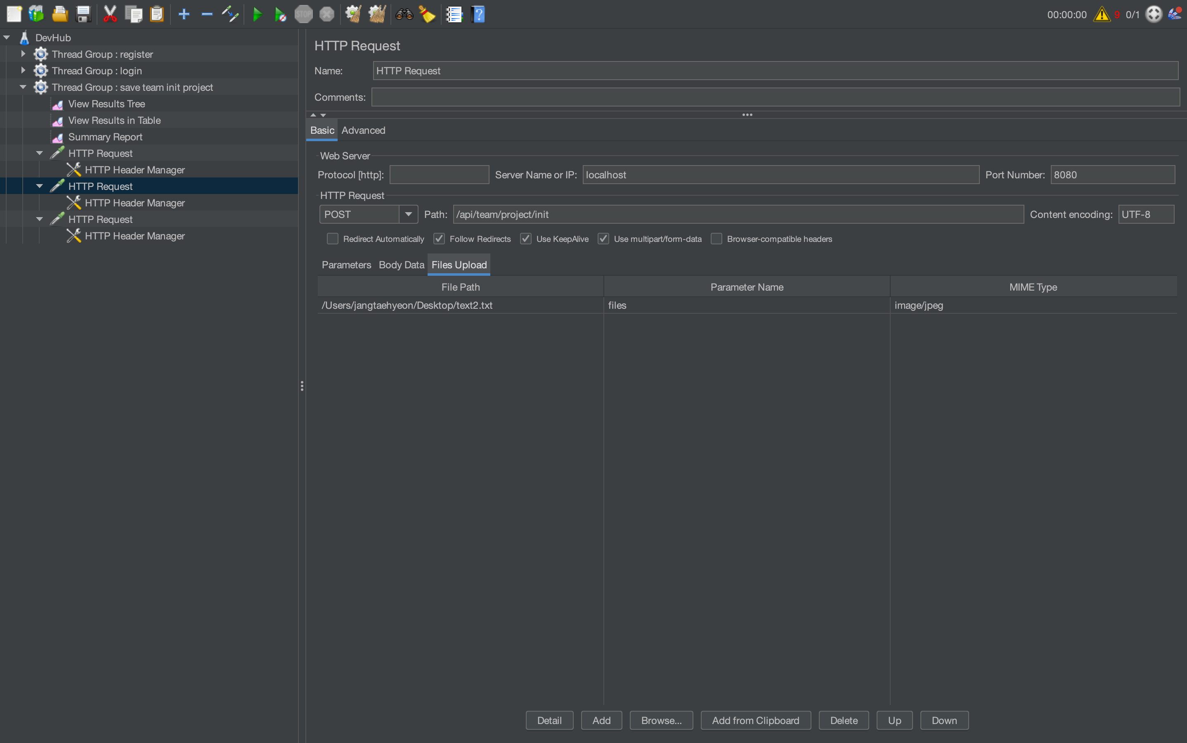Toggle Browser-compatible headers checkbox
The image size is (1187, 743).
pyautogui.click(x=716, y=239)
